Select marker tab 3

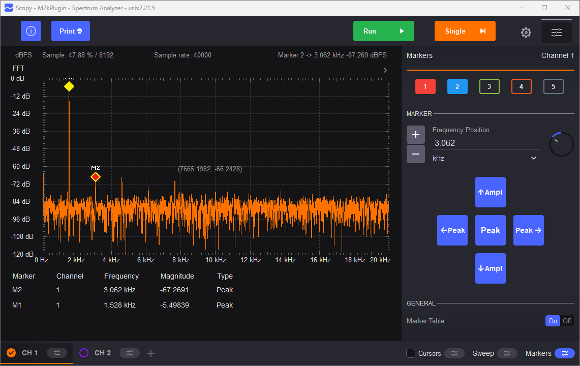(489, 86)
